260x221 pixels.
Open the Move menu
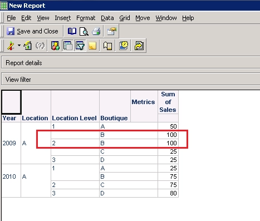pos(143,18)
